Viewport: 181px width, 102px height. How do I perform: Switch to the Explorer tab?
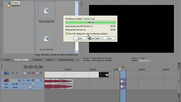coord(7,60)
